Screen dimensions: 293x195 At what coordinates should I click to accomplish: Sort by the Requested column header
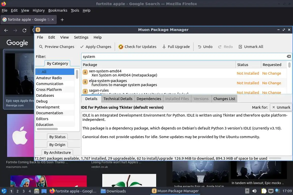pyautogui.click(x=274, y=65)
